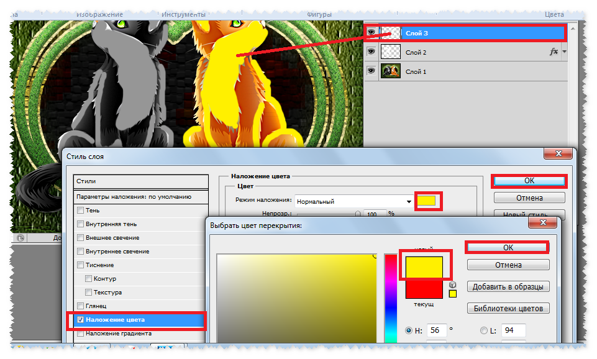Click Отмена in the Стиль слоя dialog
This screenshot has height=359, width=597.
click(529, 198)
